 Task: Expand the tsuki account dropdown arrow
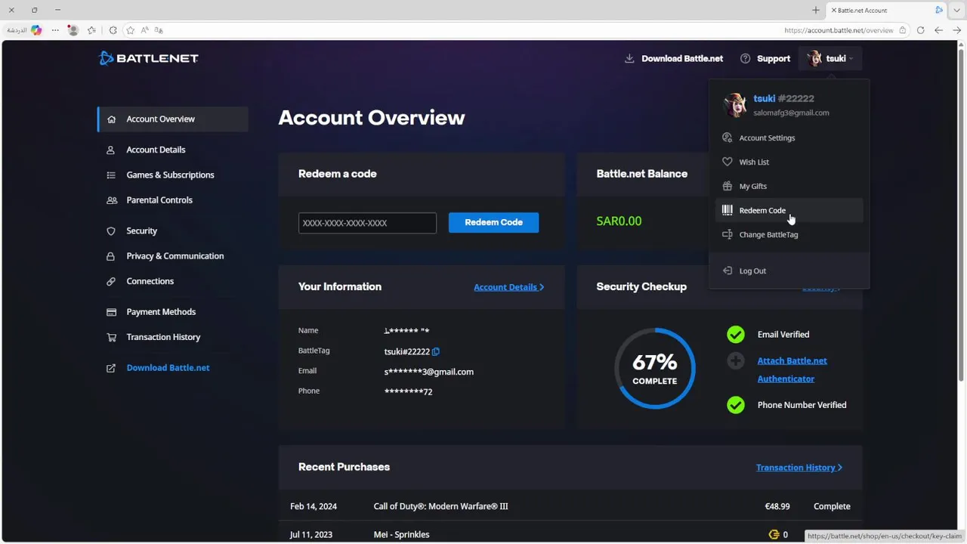coord(851,59)
